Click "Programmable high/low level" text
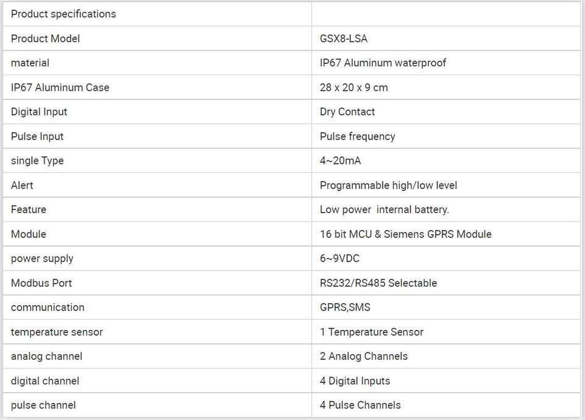 click(388, 185)
